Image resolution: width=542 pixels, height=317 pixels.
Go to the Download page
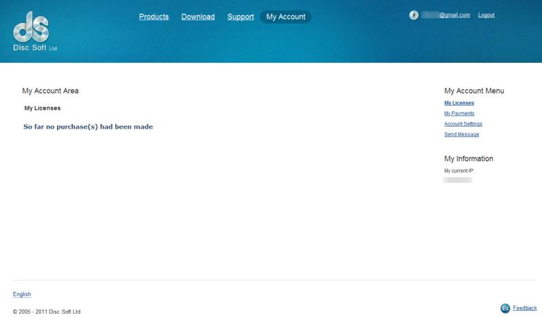[x=198, y=16]
